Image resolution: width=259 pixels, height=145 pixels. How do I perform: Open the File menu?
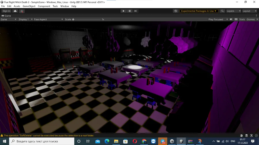[3, 6]
